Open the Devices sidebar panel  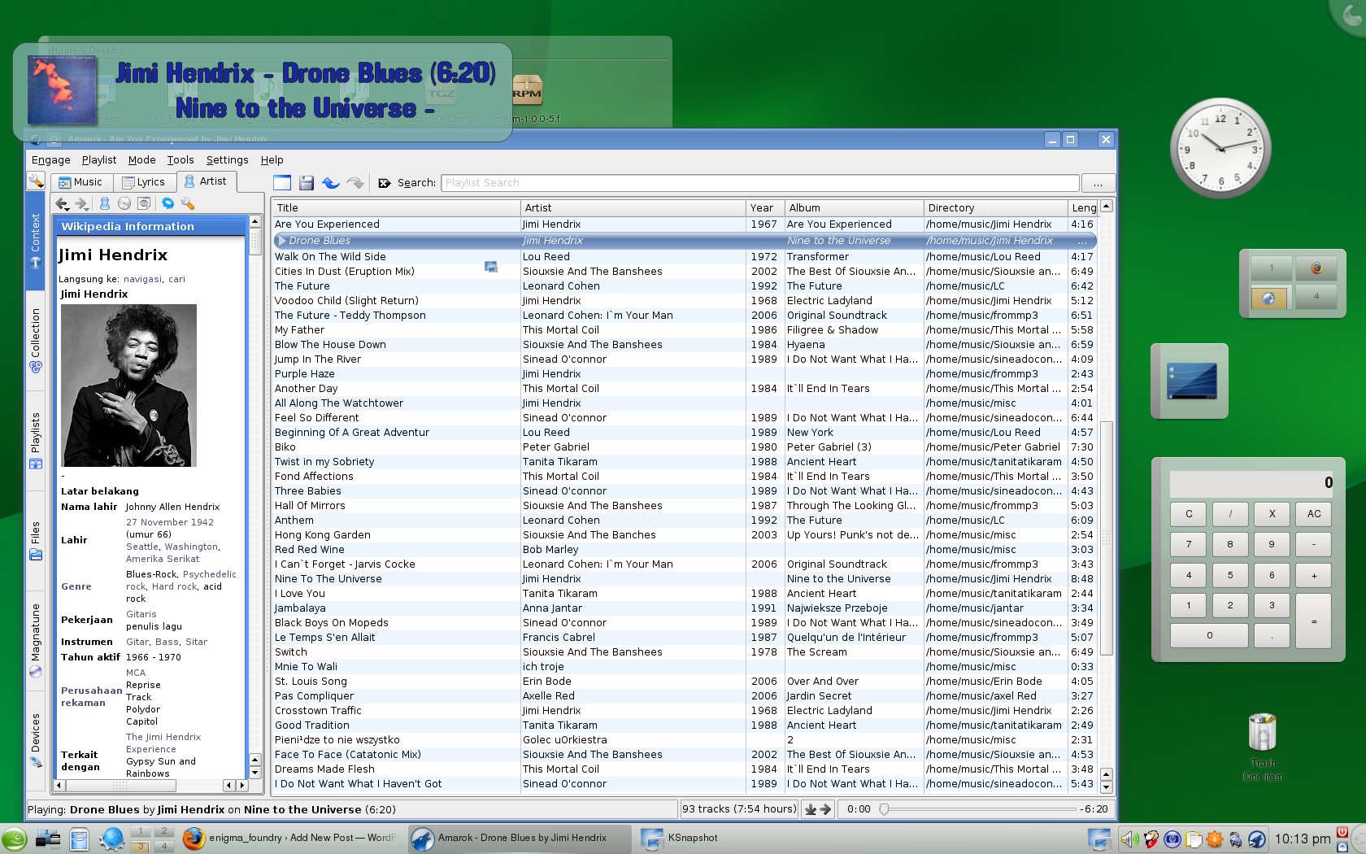35,740
